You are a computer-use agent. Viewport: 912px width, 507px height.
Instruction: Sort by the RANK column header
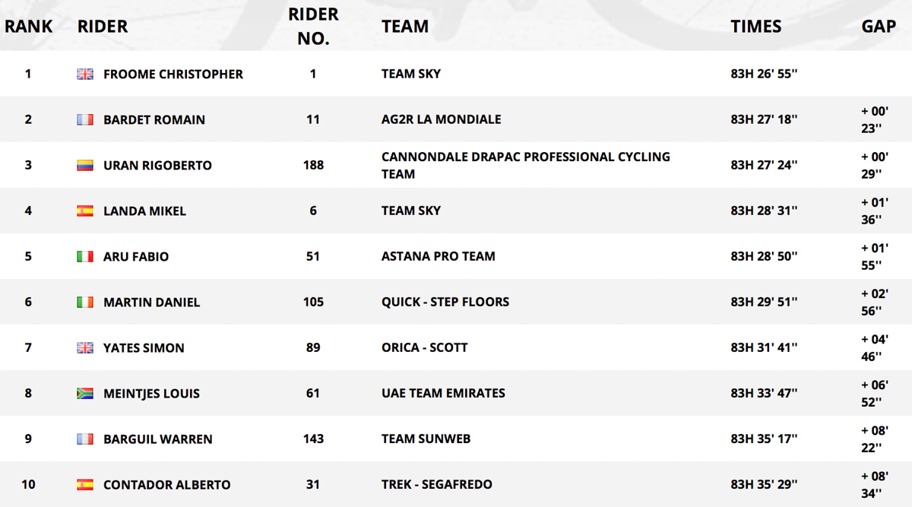point(29,26)
